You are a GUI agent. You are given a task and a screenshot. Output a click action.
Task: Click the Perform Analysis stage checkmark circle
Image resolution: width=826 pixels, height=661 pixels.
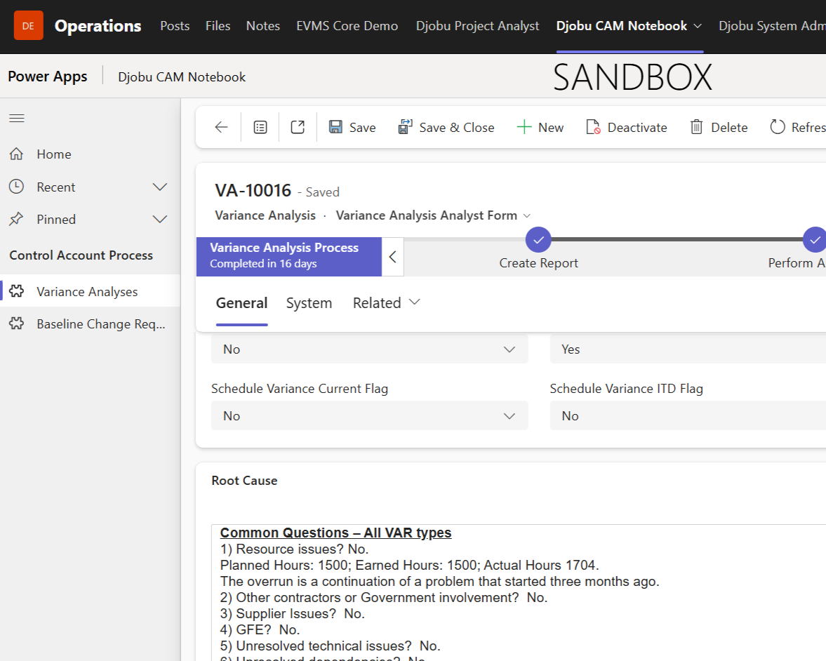(815, 240)
